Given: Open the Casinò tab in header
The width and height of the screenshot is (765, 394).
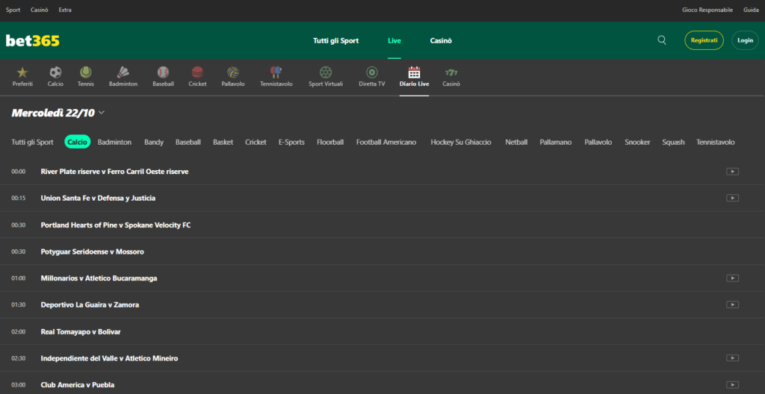Looking at the screenshot, I should pyautogui.click(x=441, y=40).
